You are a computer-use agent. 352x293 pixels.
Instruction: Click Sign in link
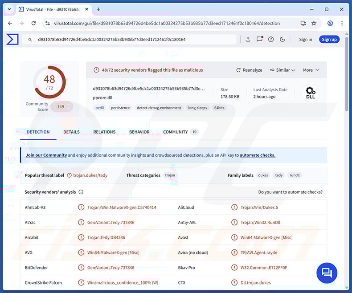pos(305,40)
